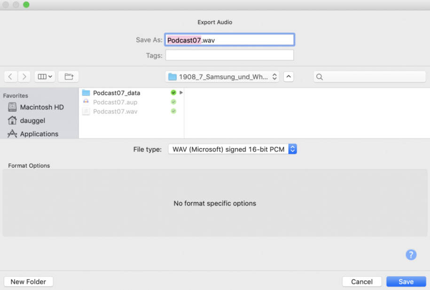The height and width of the screenshot is (290, 430).
Task: Click into the Tags field
Action: [x=229, y=55]
